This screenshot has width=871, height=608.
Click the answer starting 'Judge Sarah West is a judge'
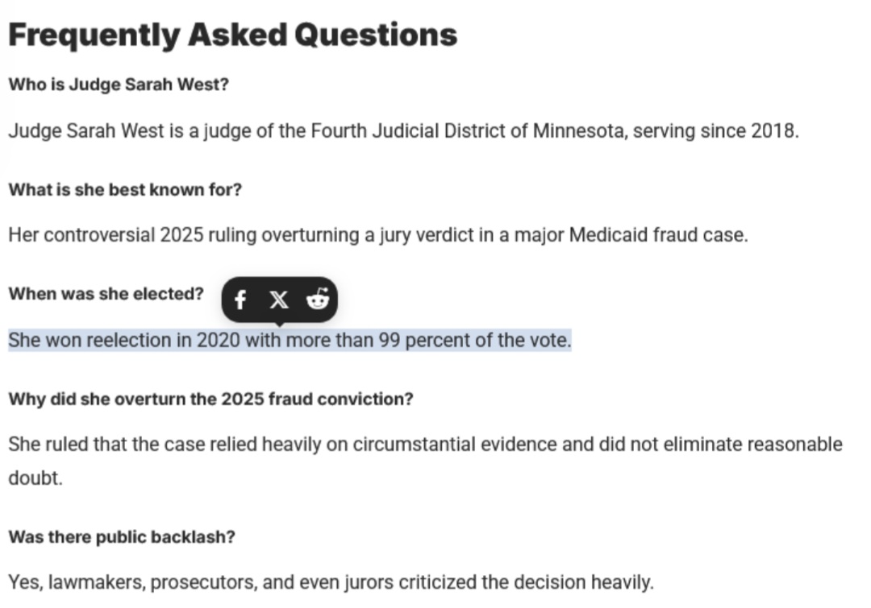403,131
